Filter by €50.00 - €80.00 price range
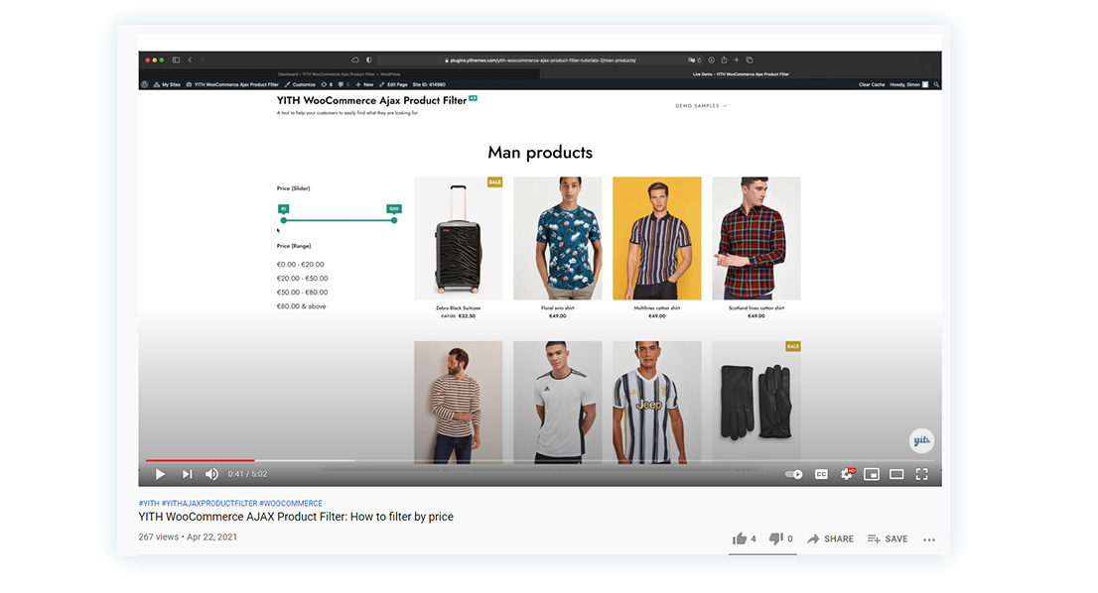 click(303, 293)
